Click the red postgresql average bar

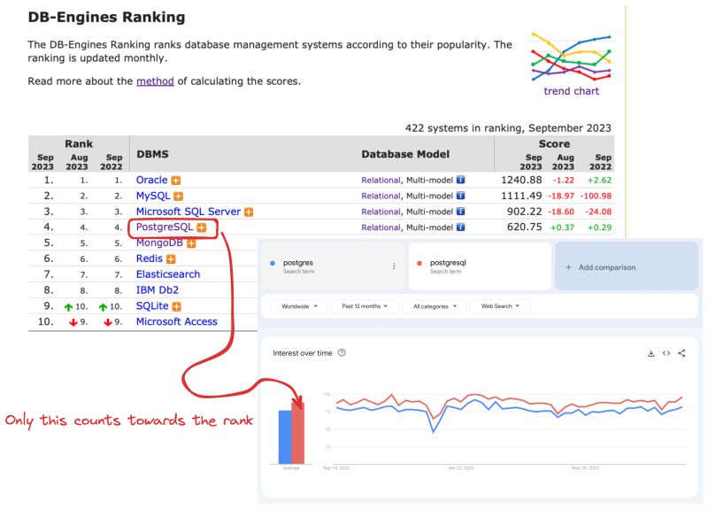[x=298, y=433]
